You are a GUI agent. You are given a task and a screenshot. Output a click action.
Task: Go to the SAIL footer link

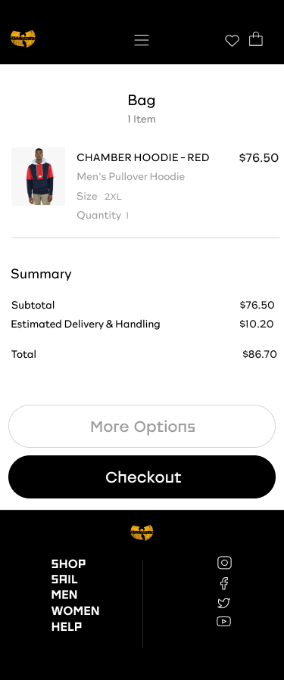click(x=64, y=579)
